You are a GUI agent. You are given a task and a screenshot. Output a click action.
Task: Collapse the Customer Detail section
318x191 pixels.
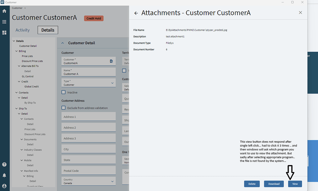coord(62,43)
